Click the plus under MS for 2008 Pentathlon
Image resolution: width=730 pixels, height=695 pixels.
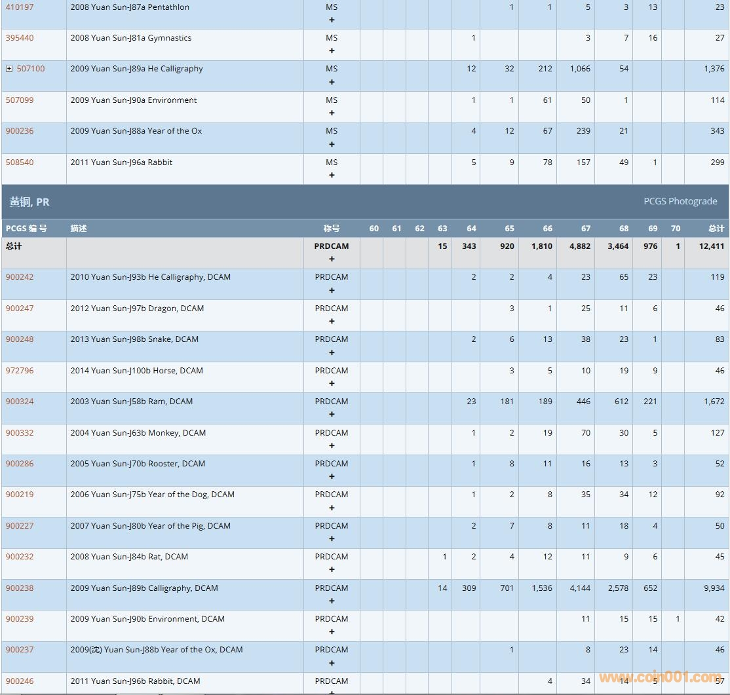[x=332, y=20]
